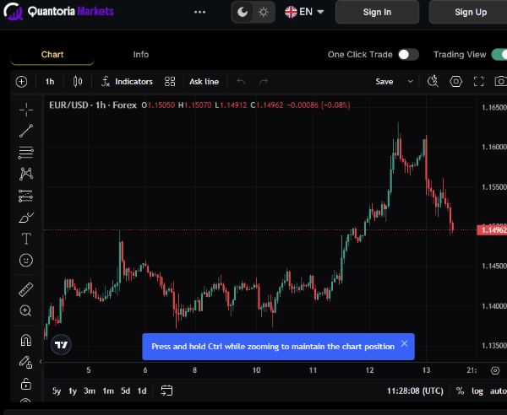
Task: Toggle stay in drawing mode
Action: (x=26, y=362)
